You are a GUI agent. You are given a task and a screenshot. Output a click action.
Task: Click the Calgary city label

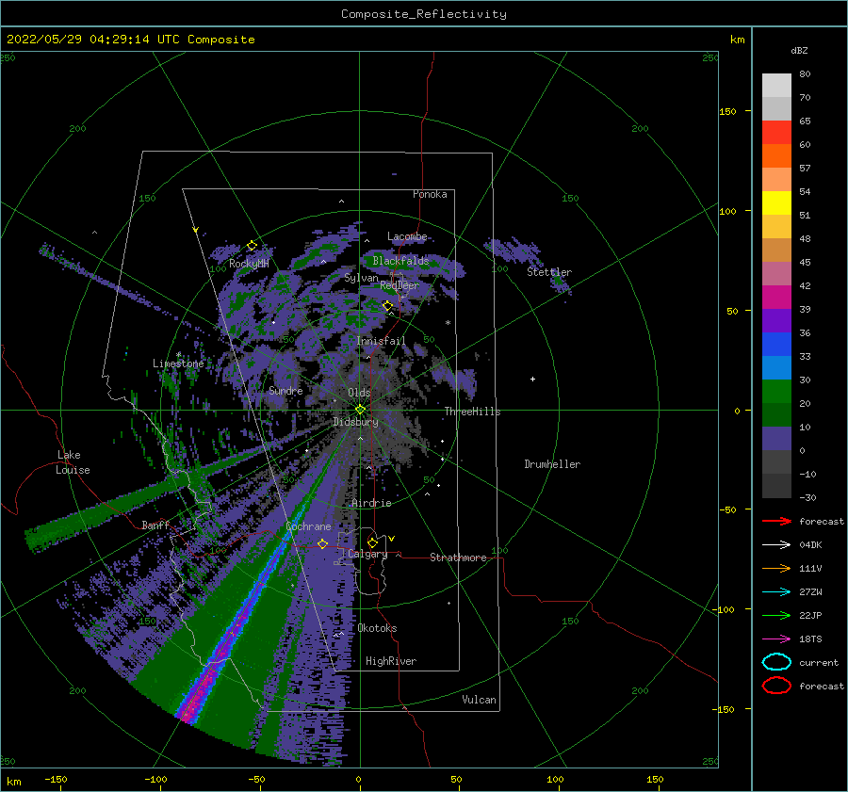click(367, 554)
